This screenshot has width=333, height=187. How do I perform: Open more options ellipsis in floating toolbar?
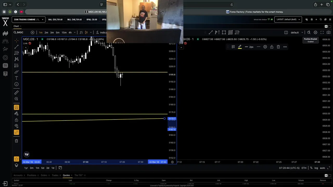[285, 47]
